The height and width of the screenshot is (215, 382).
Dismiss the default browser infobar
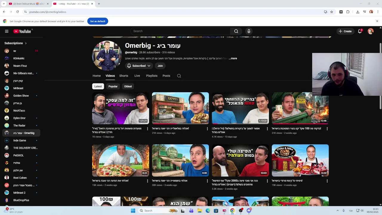(377, 21)
